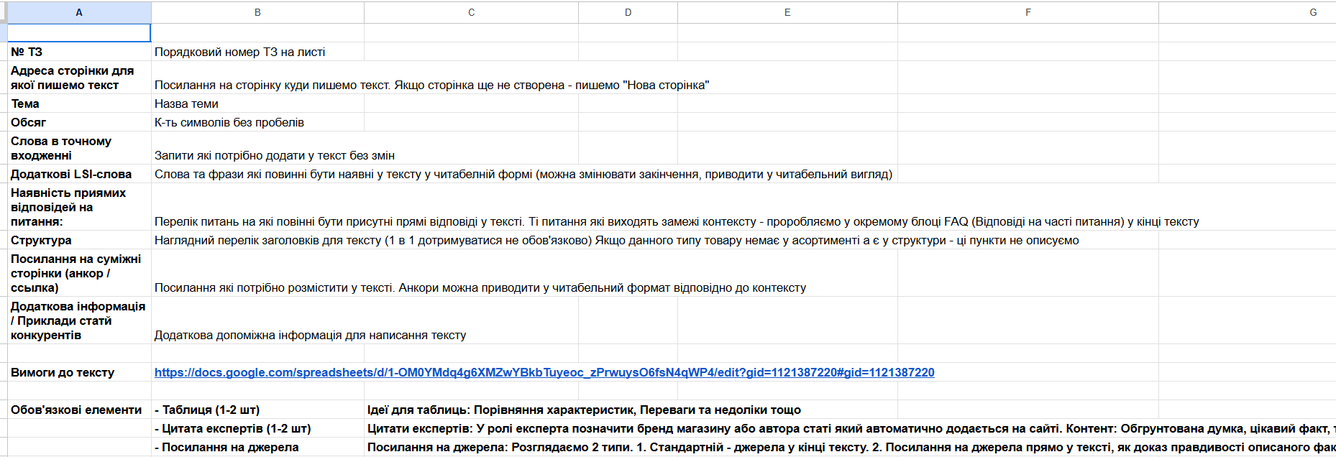Select the 'Обсяг' cell

[x=79, y=122]
